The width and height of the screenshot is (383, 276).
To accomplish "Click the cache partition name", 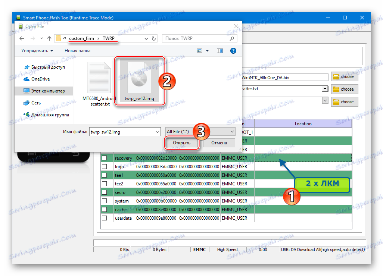I will (121, 209).
